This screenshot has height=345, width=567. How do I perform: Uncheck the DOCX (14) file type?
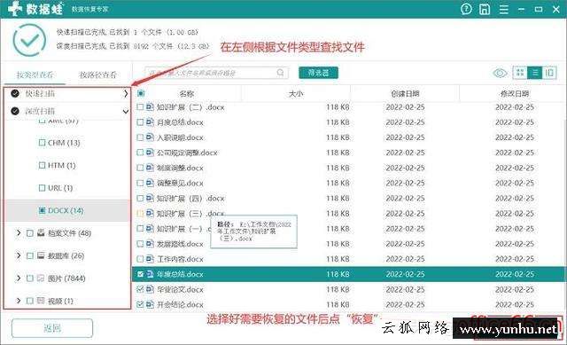click(42, 210)
